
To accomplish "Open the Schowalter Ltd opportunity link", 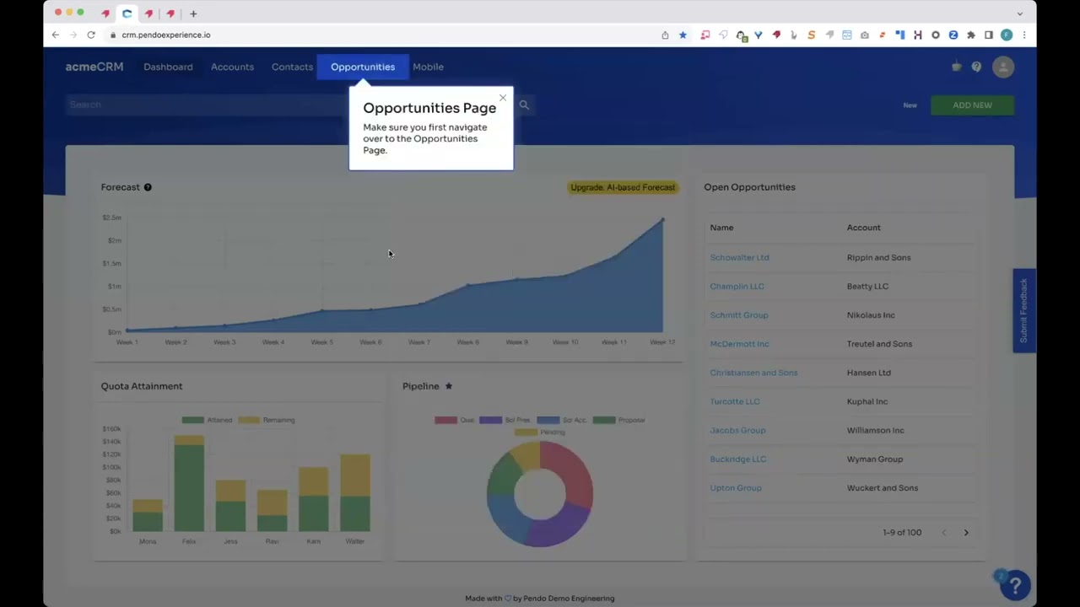I will click(739, 257).
